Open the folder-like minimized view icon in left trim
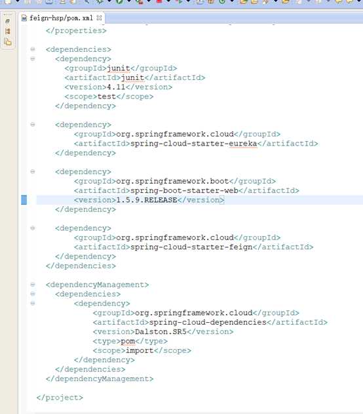363x414 pixels. coord(8,42)
